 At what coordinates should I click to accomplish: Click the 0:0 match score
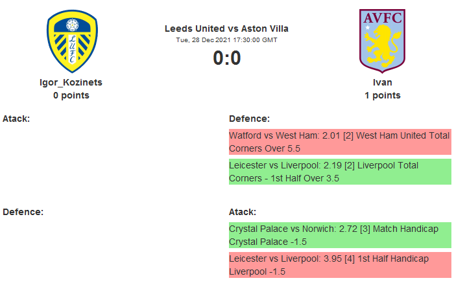click(x=226, y=58)
